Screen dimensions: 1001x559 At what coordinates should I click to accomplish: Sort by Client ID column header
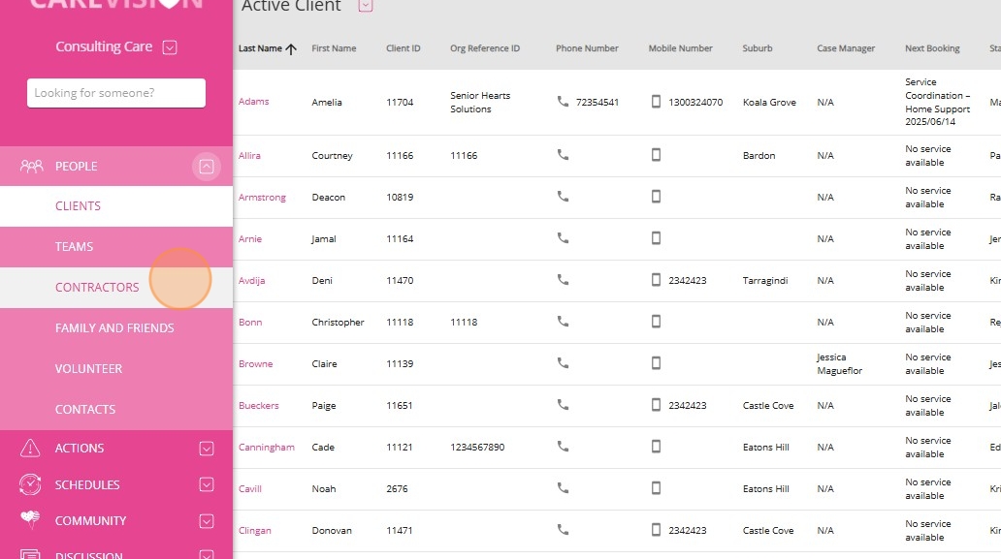[403, 48]
